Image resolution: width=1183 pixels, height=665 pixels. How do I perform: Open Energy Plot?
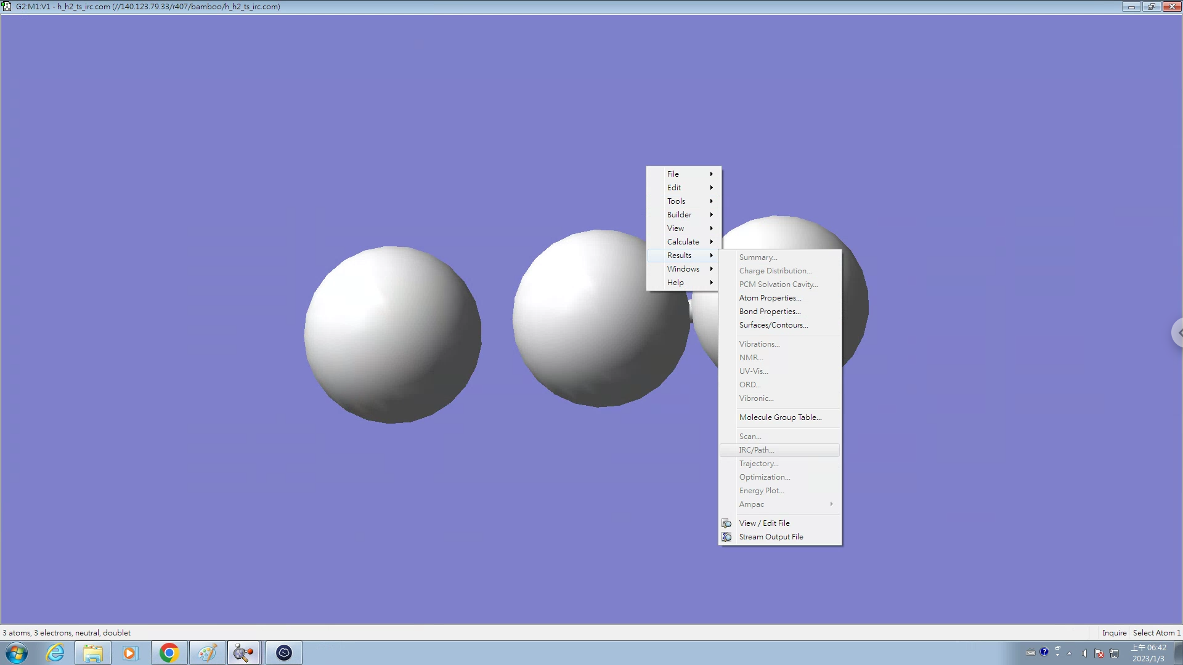(x=779, y=491)
